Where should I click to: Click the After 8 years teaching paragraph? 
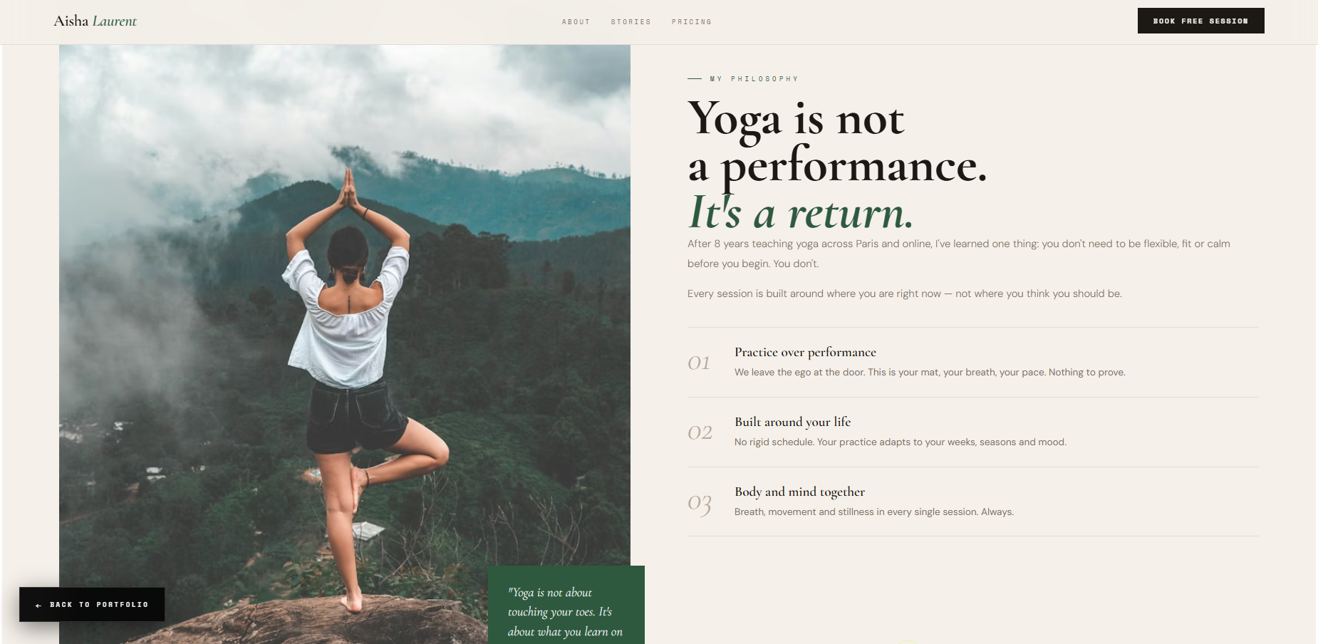tap(959, 254)
